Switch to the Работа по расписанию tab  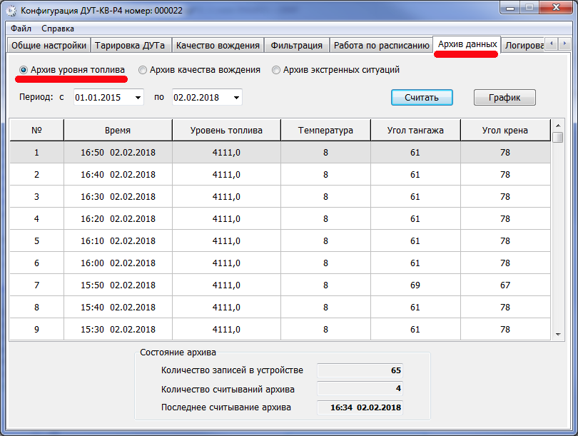click(382, 46)
